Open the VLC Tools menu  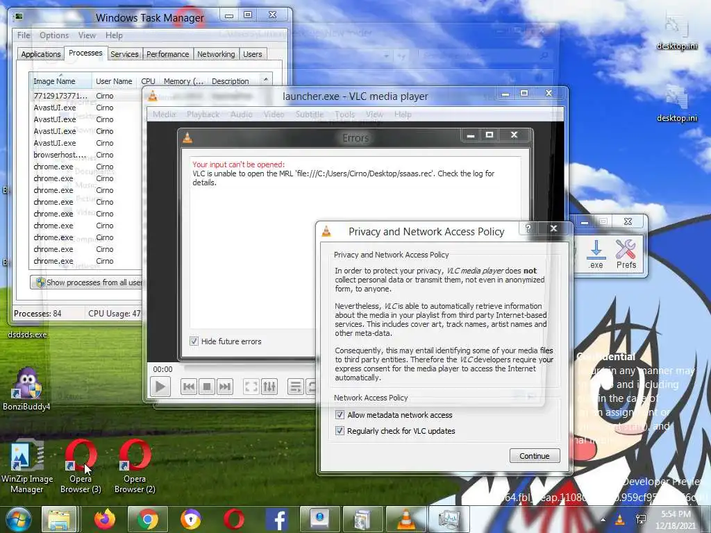click(344, 115)
